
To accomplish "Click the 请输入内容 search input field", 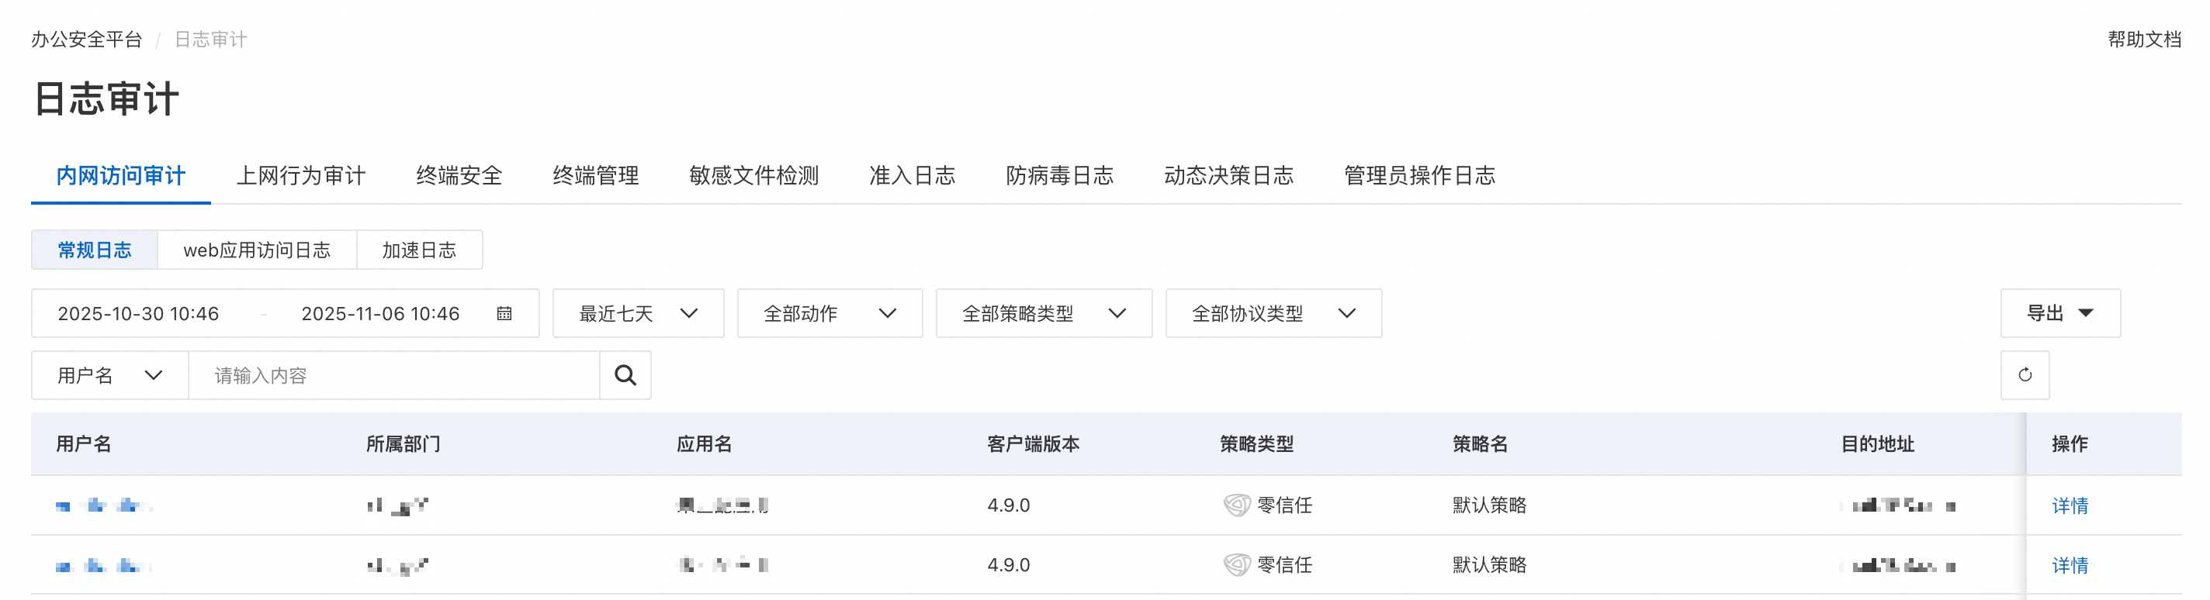I will tap(393, 375).
